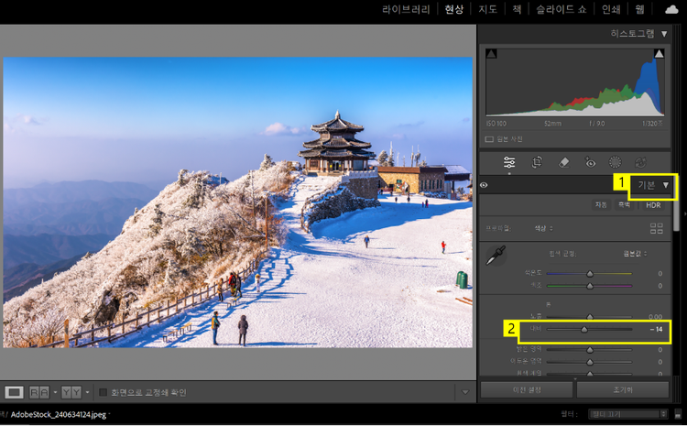Select the Healing eraser tool
Image resolution: width=687 pixels, height=426 pixels.
563,162
